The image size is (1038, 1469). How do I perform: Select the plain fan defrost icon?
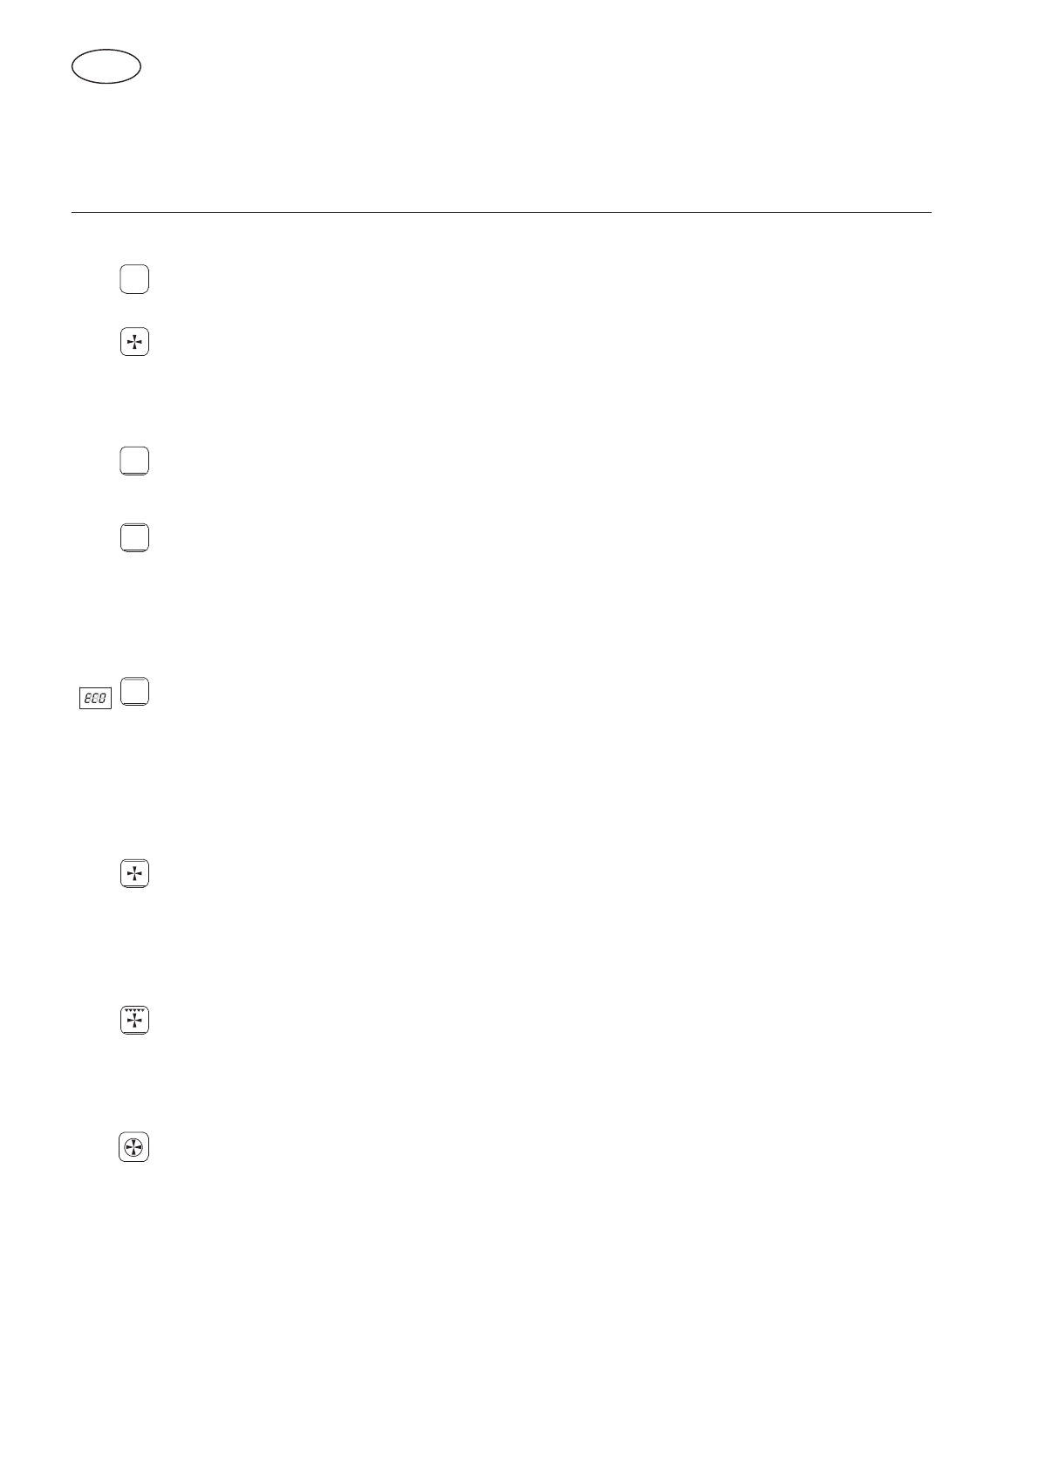134,342
